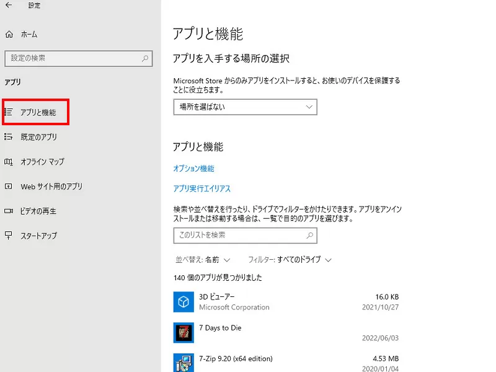The height and width of the screenshot is (372, 496).
Task: Click the 7-Zip 9.20 app icon
Action: pos(184,363)
